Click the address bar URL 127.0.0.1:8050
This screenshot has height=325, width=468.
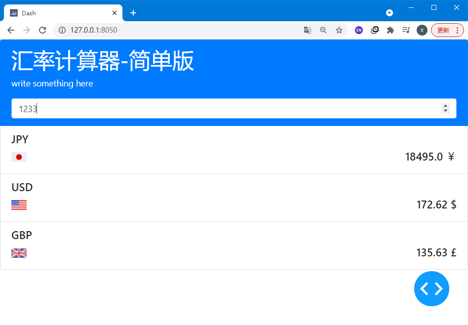pyautogui.click(x=94, y=30)
